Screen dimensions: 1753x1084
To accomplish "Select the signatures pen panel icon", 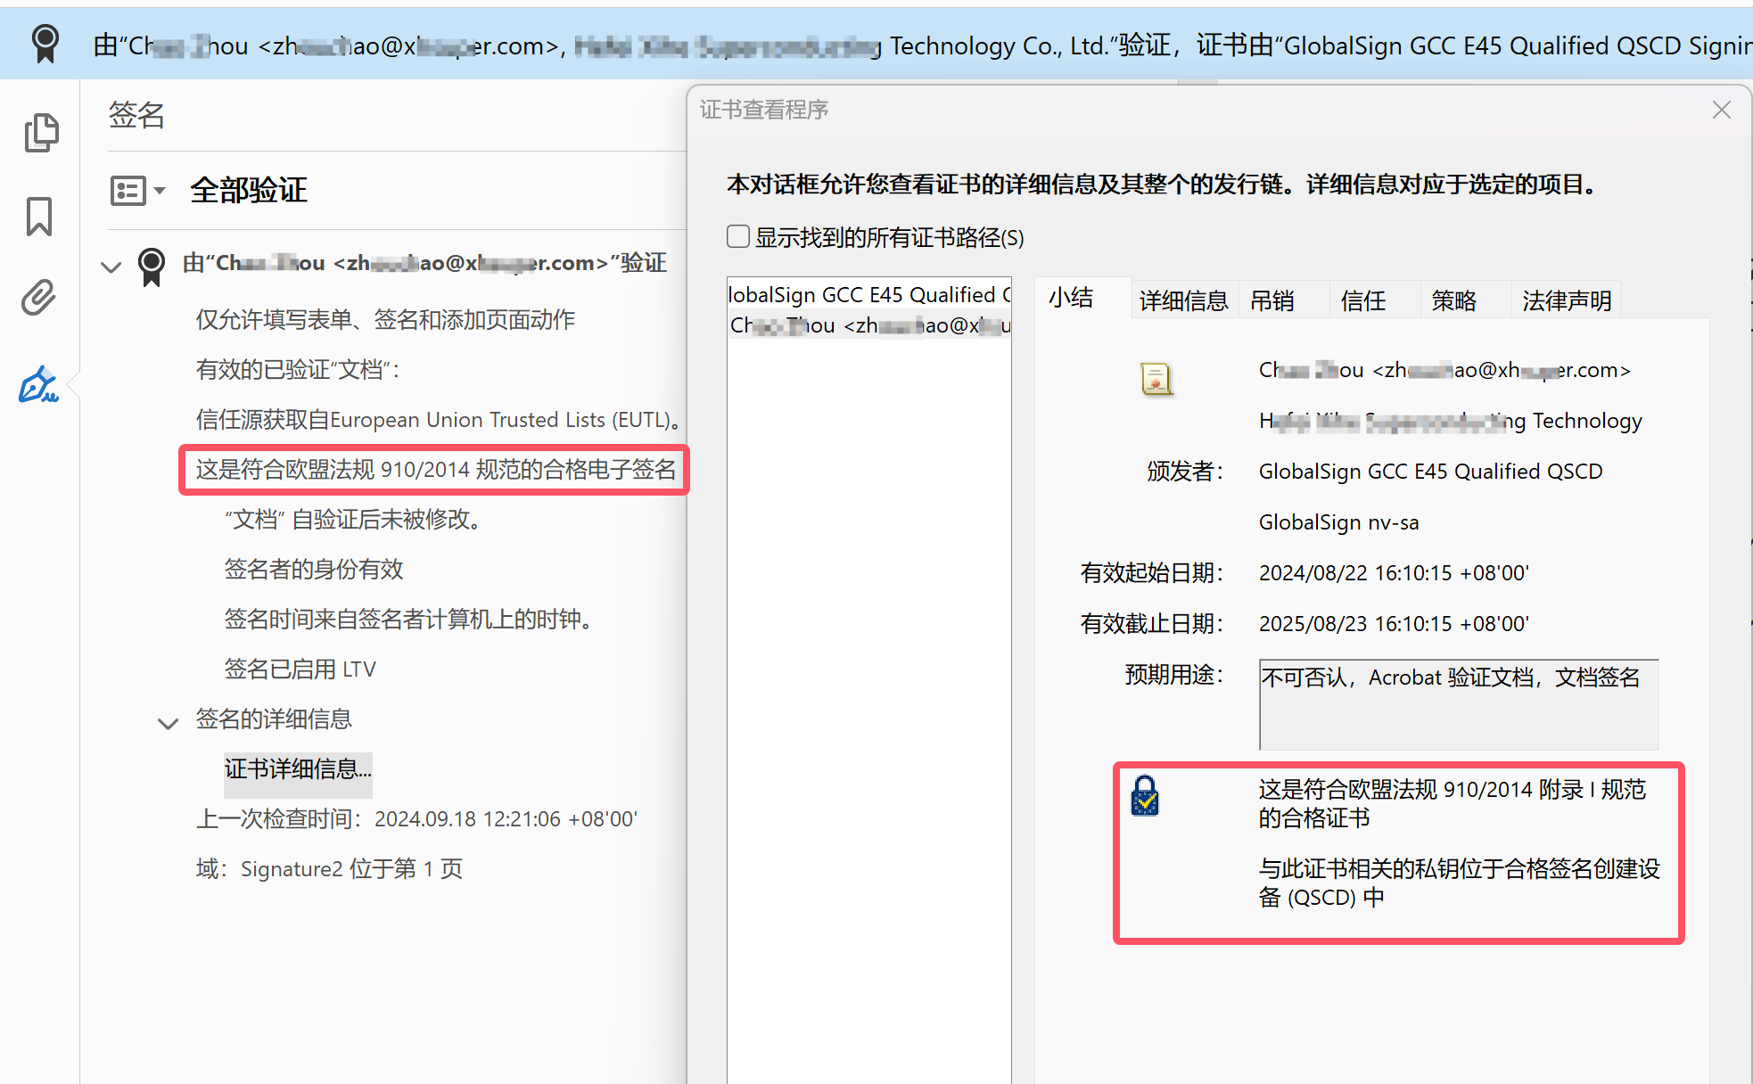I will [x=39, y=384].
